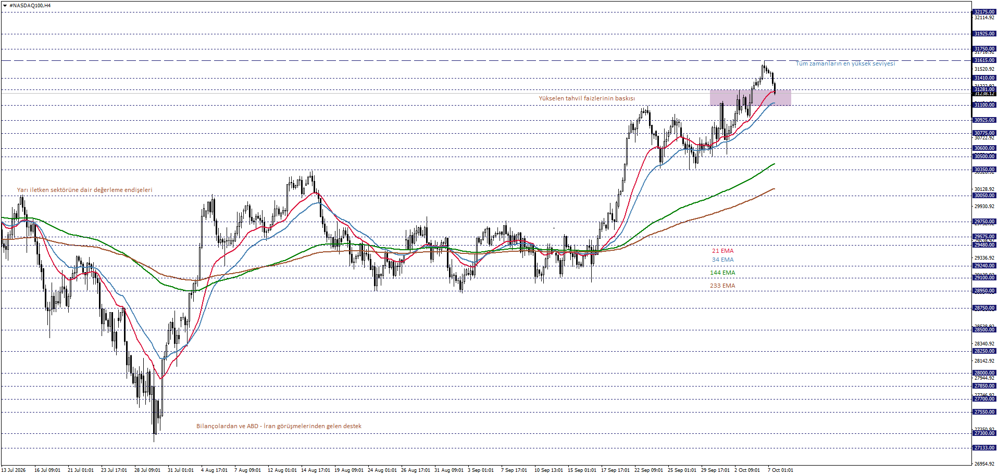Select the 'Bilançolardan ve ABD - İran' annotation

click(x=279, y=426)
